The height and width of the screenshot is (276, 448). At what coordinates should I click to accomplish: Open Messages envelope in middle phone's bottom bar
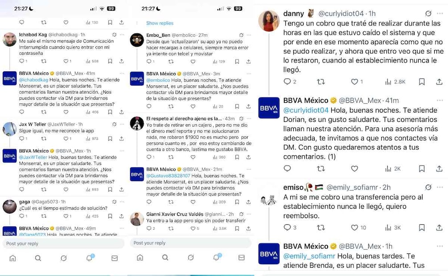coord(242,257)
